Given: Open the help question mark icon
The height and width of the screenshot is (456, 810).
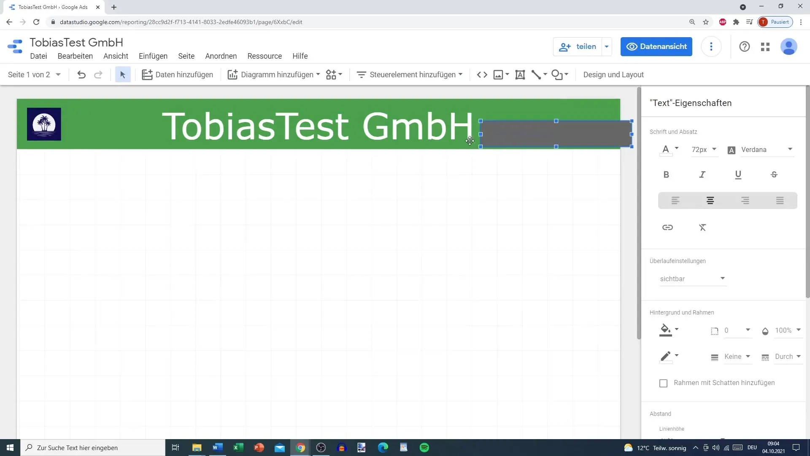Looking at the screenshot, I should (745, 46).
